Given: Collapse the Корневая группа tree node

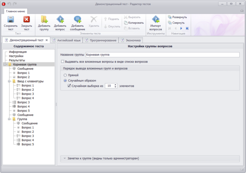Looking at the screenshot, I should (x=5, y=65).
